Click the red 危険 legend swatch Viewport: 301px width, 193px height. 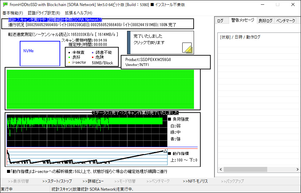[x=93, y=57]
